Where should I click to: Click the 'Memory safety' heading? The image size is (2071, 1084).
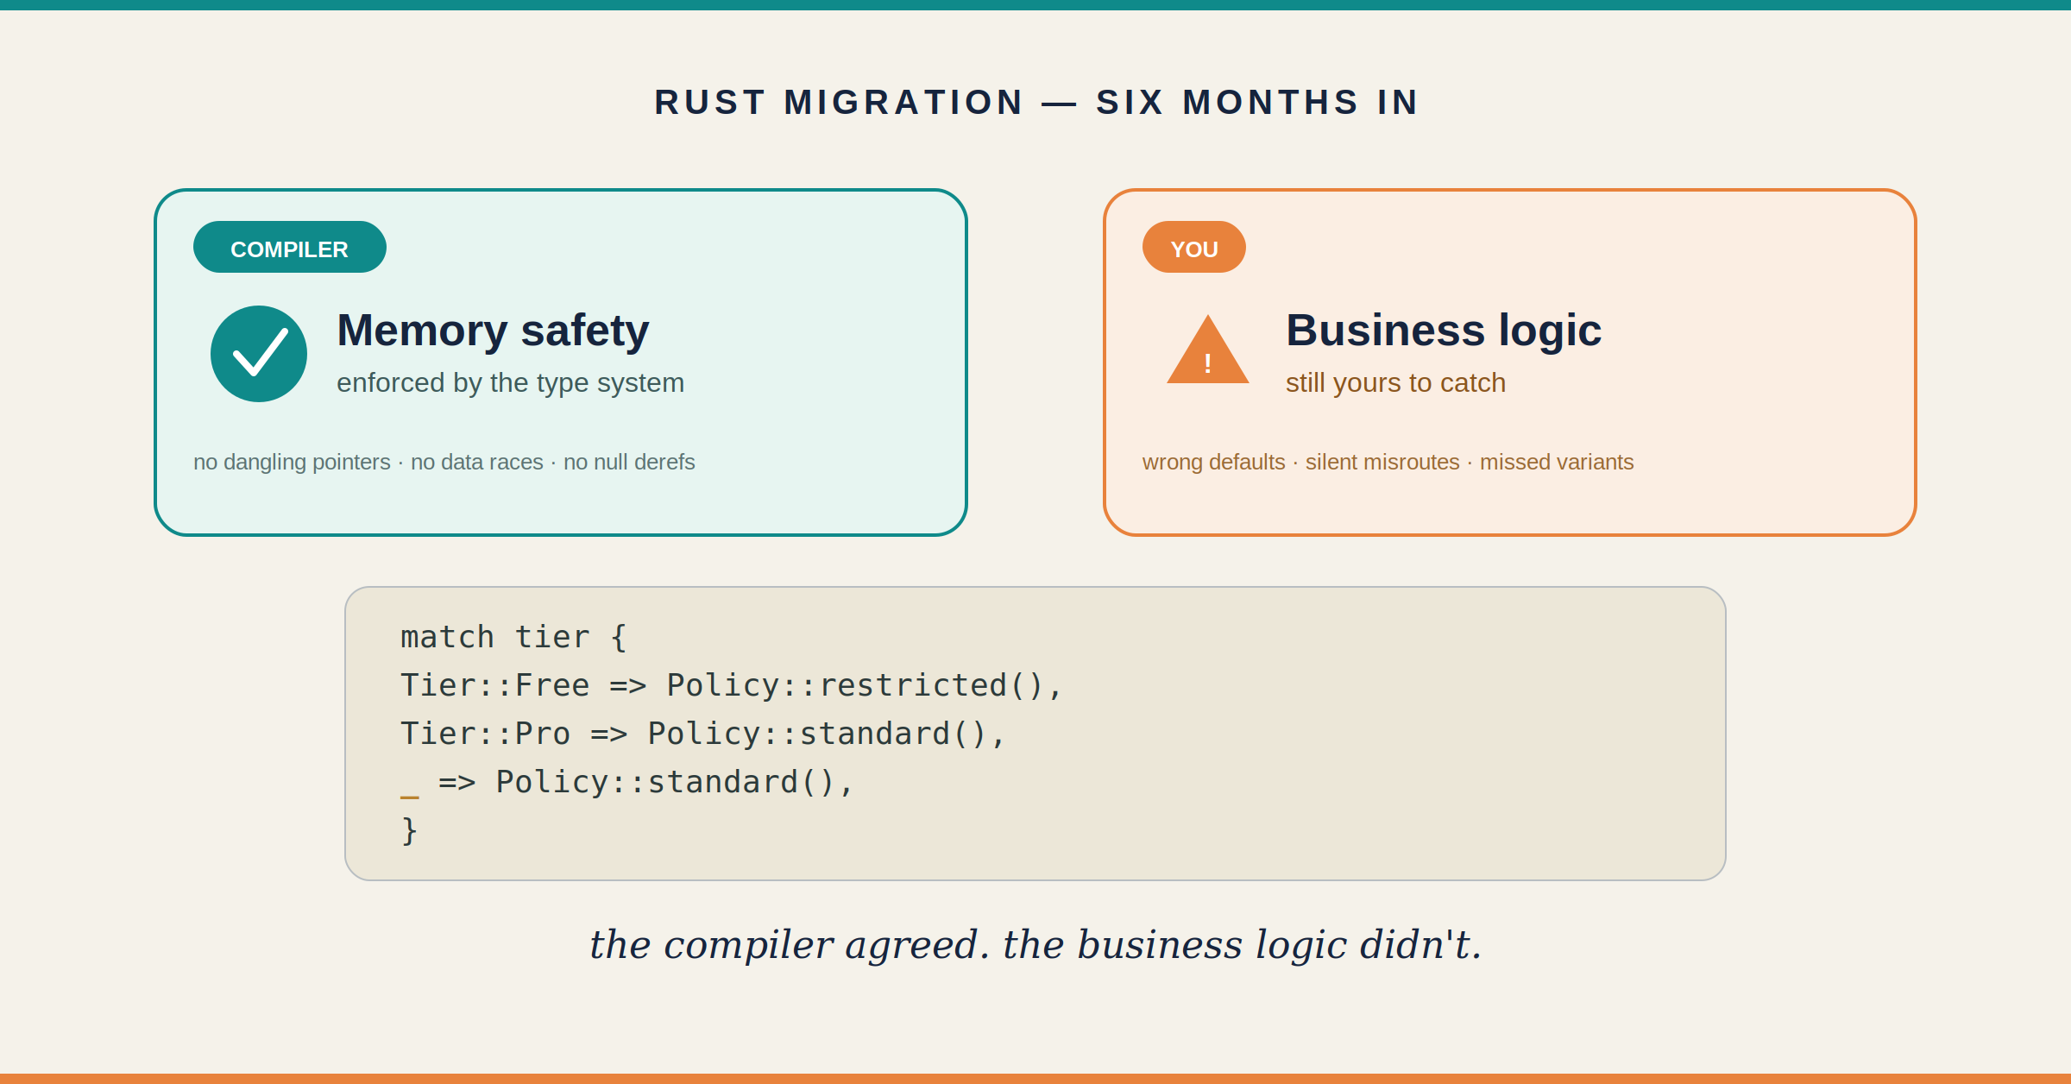click(493, 331)
